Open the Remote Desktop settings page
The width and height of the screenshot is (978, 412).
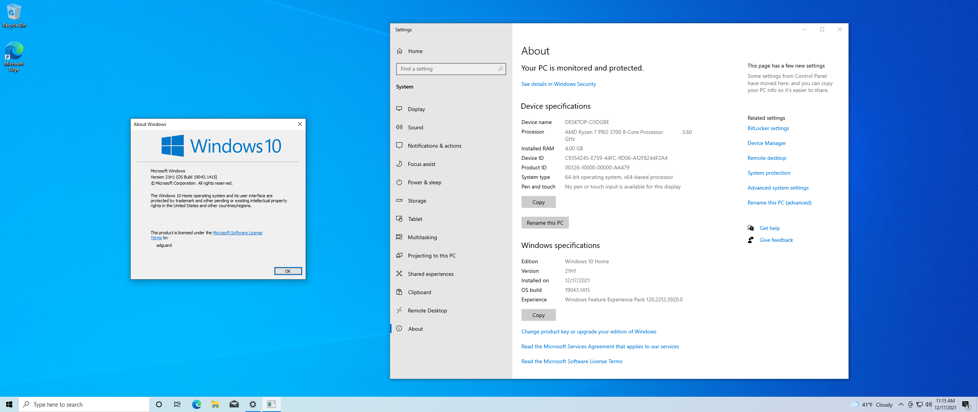point(427,311)
